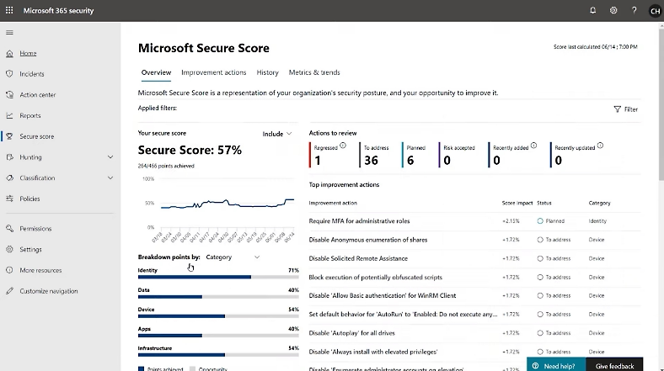
Task: Click the Filter funnel icon
Action: pos(617,109)
